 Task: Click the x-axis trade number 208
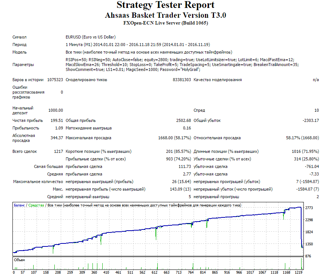[x=58, y=272]
